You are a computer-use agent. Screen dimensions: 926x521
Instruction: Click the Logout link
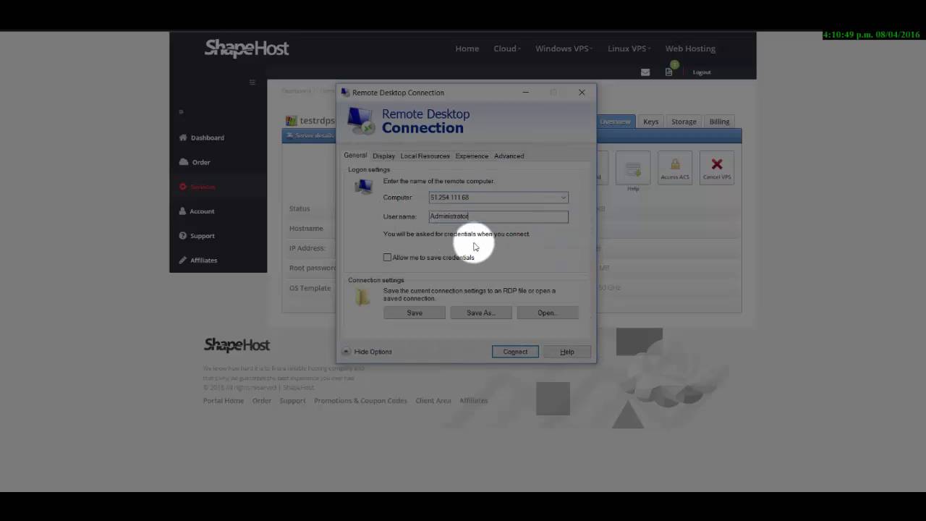702,72
